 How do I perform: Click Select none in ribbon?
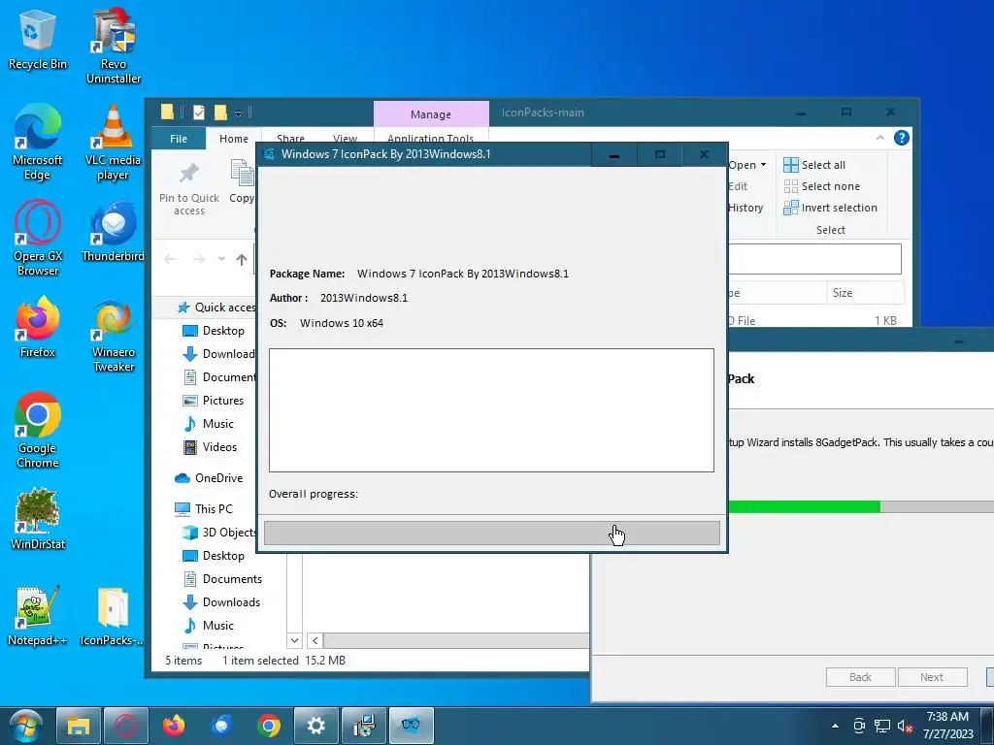(x=821, y=186)
